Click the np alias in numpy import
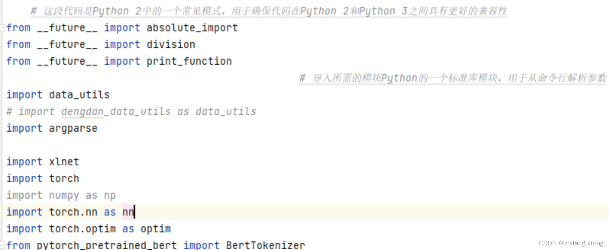 110,195
